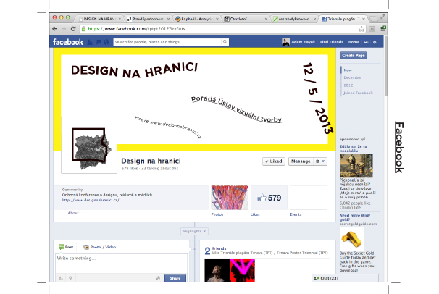Viewport: 439px width, 294px height.
Task: Click the Facebook search input field
Action: (x=156, y=43)
